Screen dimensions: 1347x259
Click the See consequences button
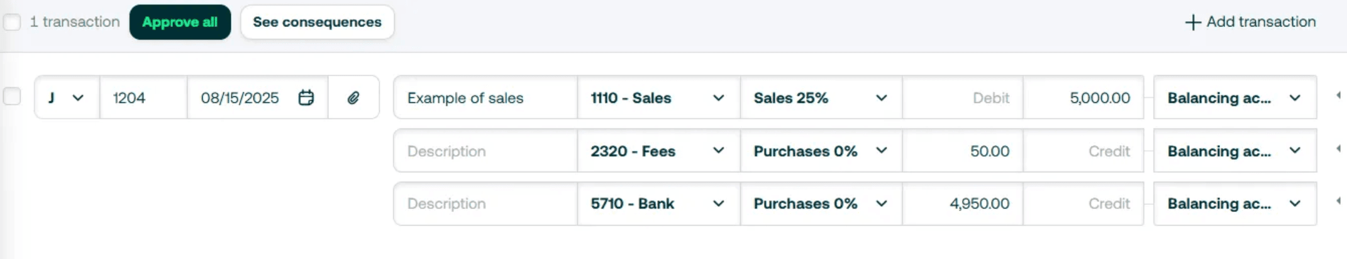[x=317, y=23]
